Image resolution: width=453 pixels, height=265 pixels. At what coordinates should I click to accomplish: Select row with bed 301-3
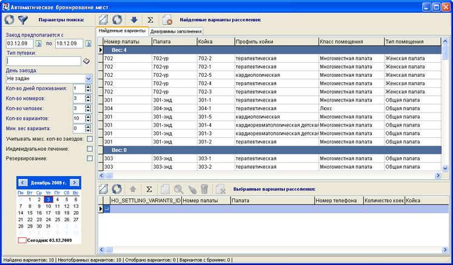272,134
